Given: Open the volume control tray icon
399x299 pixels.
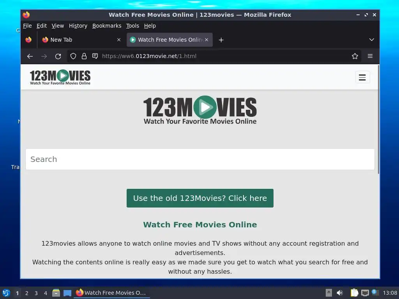Looking at the screenshot, I should click(340, 293).
